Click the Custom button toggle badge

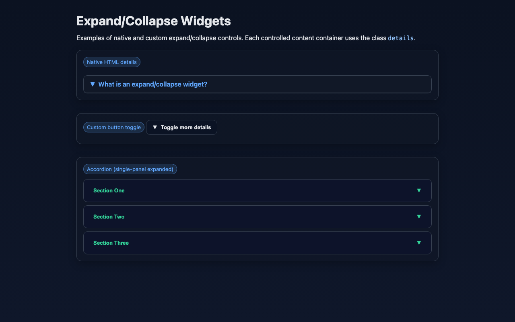click(114, 127)
